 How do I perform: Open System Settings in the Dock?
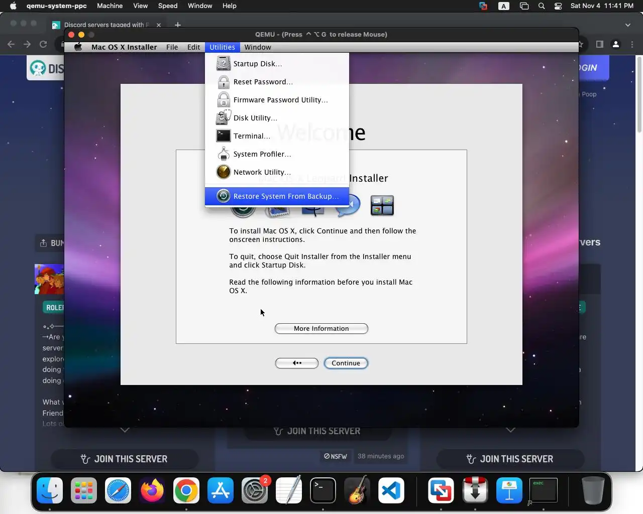[255, 490]
